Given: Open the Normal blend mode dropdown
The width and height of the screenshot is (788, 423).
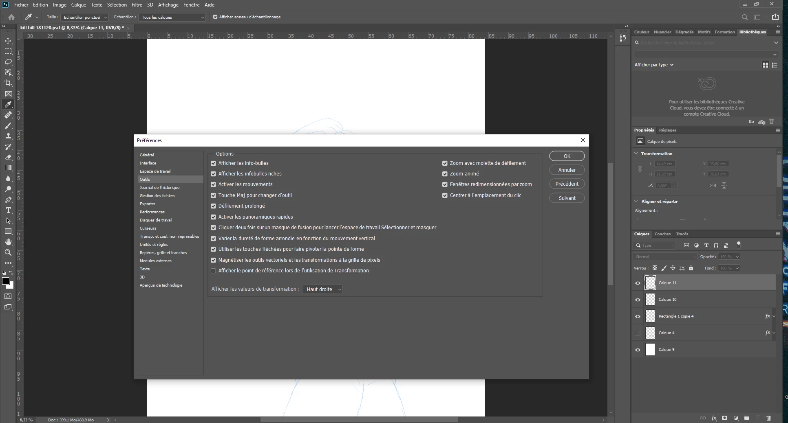Looking at the screenshot, I should [665, 257].
